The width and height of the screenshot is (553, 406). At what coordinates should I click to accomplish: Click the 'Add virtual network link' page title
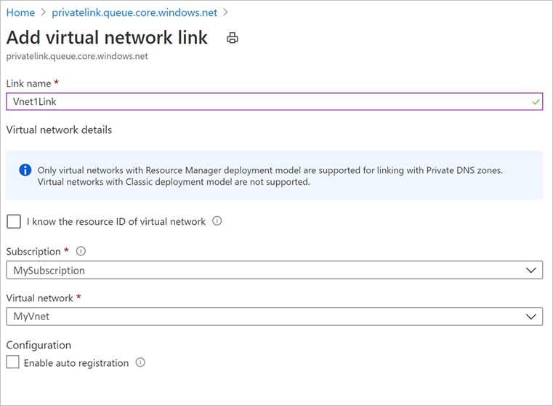tap(107, 38)
